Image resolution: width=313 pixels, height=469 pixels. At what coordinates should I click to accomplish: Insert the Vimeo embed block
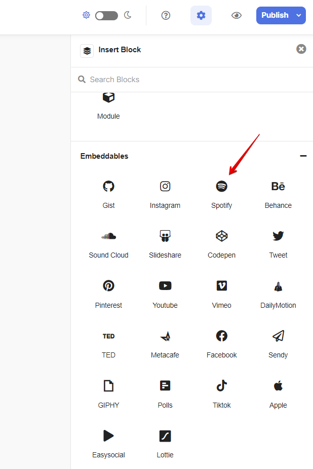[221, 294]
